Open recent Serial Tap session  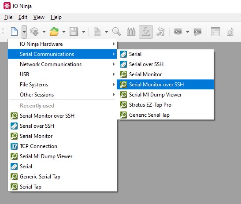coord(63,187)
